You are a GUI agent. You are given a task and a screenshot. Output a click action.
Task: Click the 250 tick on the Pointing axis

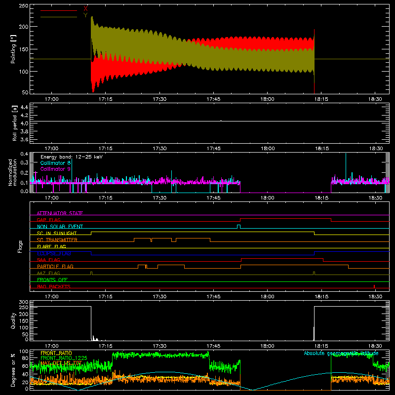tap(23, 5)
